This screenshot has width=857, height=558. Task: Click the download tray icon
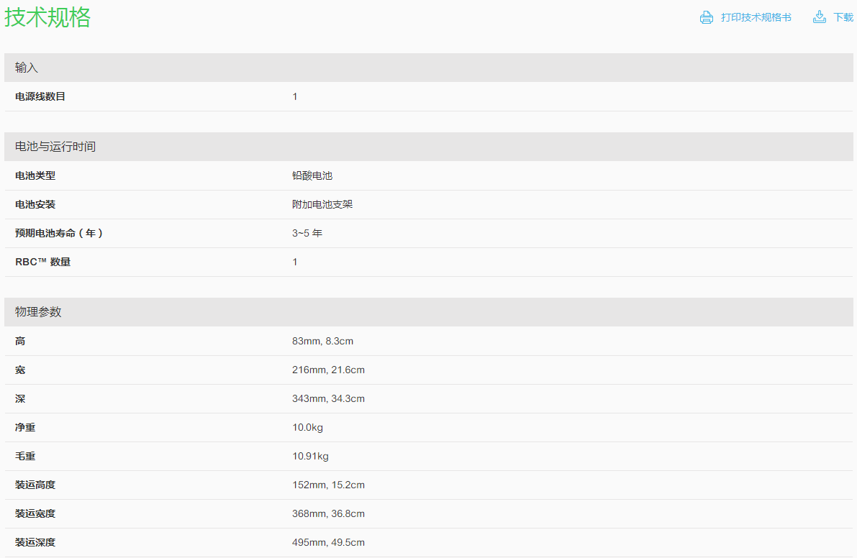pyautogui.click(x=819, y=17)
